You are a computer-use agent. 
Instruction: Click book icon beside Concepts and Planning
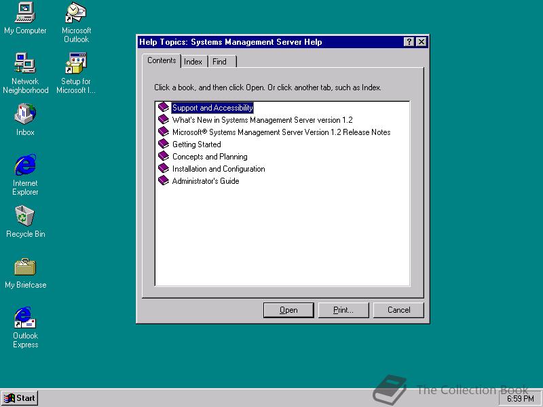coord(164,156)
